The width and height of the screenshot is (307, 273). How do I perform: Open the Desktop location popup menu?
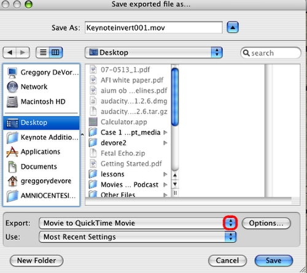click(153, 53)
